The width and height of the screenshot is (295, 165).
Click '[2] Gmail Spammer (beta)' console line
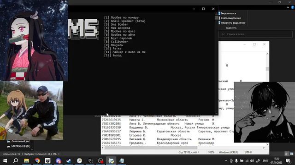[x=125, y=21]
